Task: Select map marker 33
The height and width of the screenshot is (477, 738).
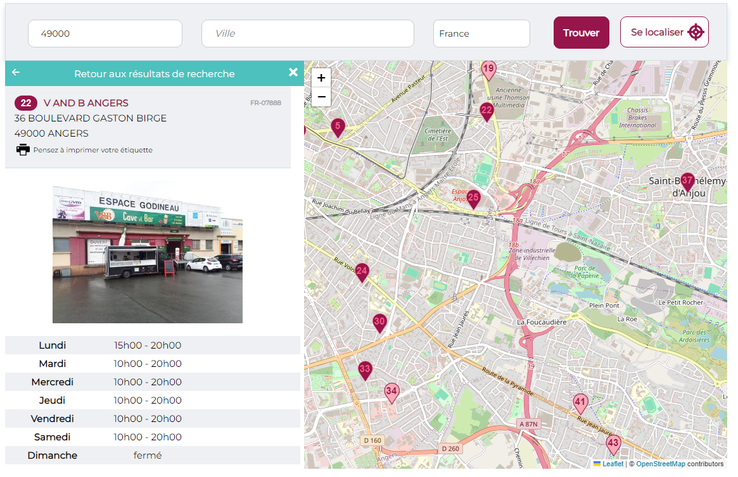Action: click(365, 370)
